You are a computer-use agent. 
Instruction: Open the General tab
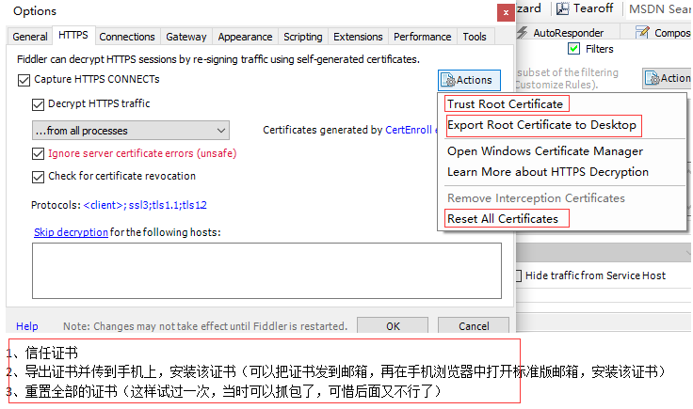[29, 37]
